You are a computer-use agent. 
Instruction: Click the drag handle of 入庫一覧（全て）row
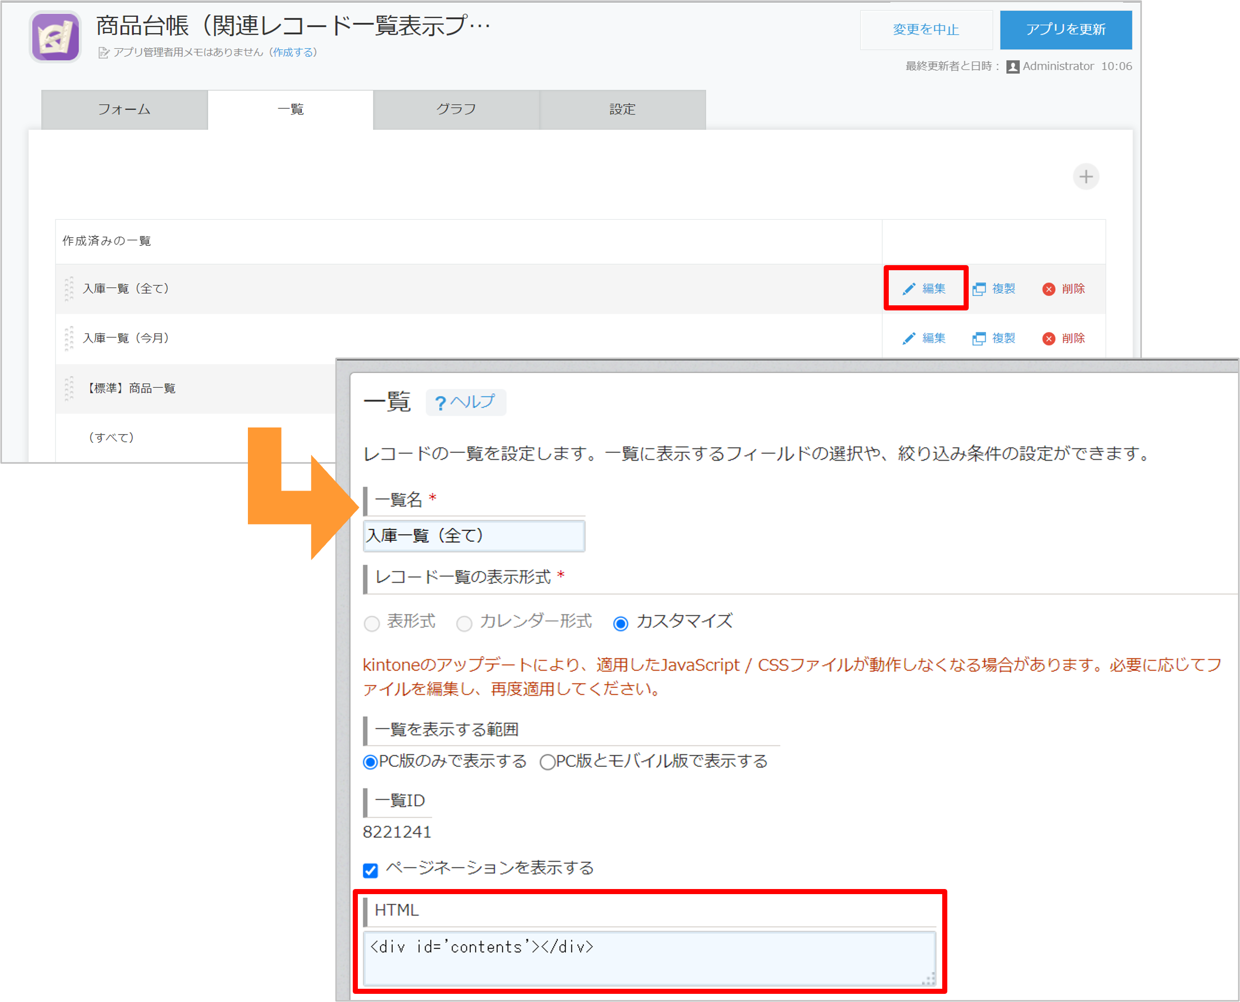69,289
